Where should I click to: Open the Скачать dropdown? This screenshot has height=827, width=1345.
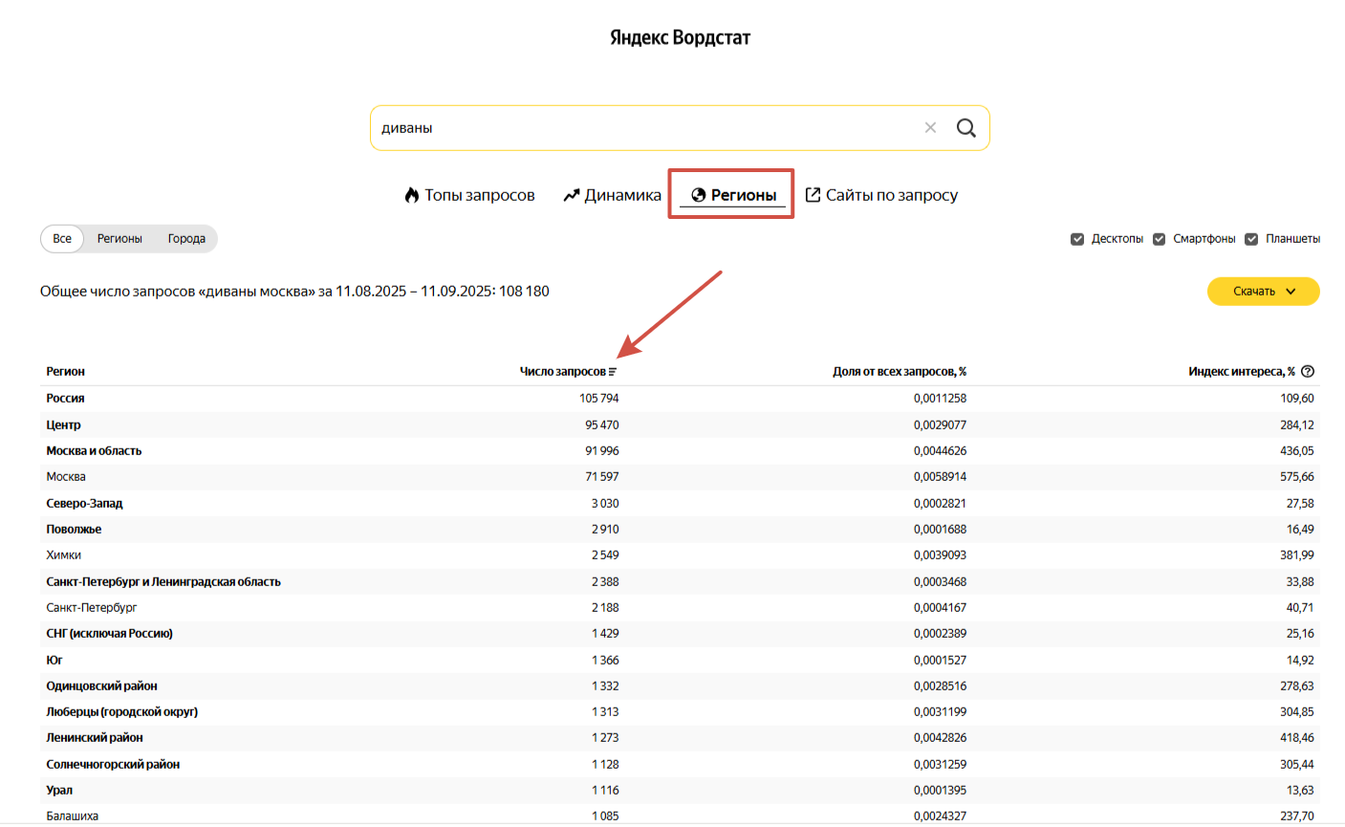[1263, 291]
